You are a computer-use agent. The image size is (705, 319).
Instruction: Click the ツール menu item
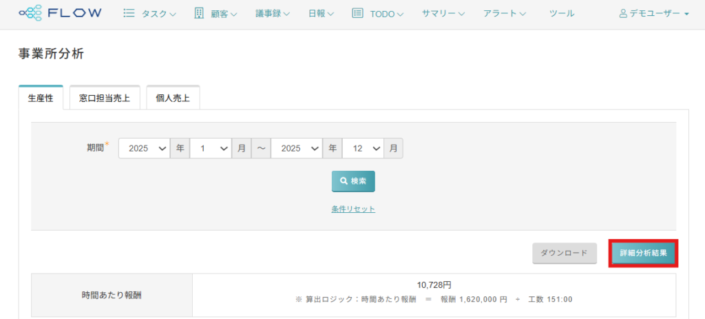(x=562, y=14)
